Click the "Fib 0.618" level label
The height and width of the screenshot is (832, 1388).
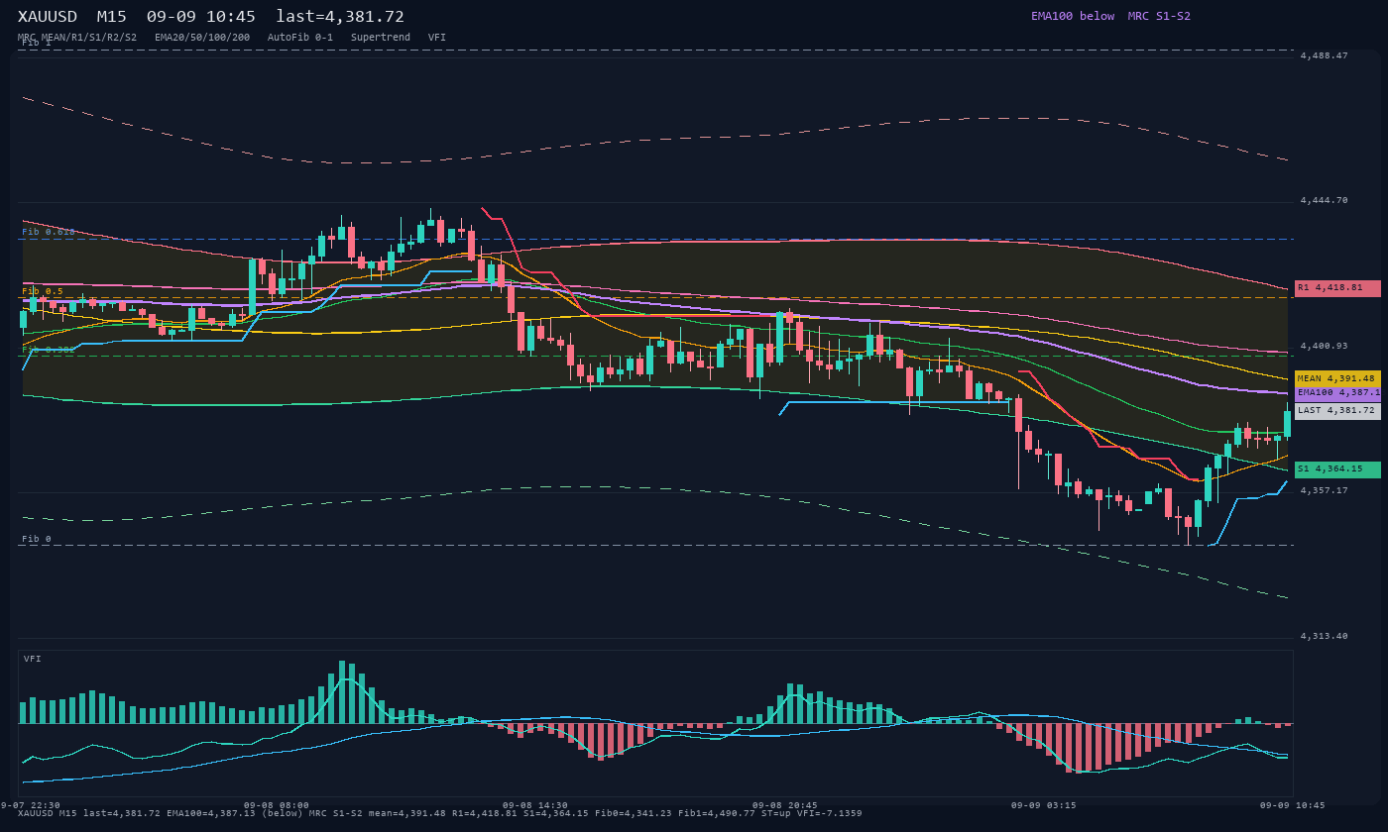tap(49, 232)
